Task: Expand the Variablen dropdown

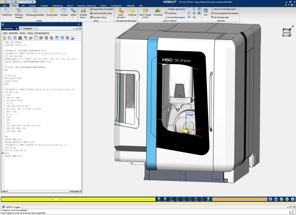Action: 64,17
